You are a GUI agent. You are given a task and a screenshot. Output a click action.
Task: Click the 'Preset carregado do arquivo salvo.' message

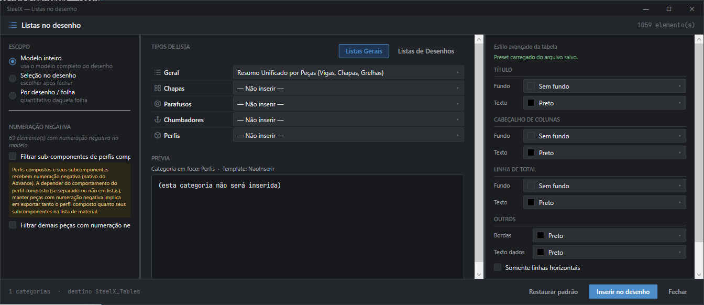click(536, 57)
